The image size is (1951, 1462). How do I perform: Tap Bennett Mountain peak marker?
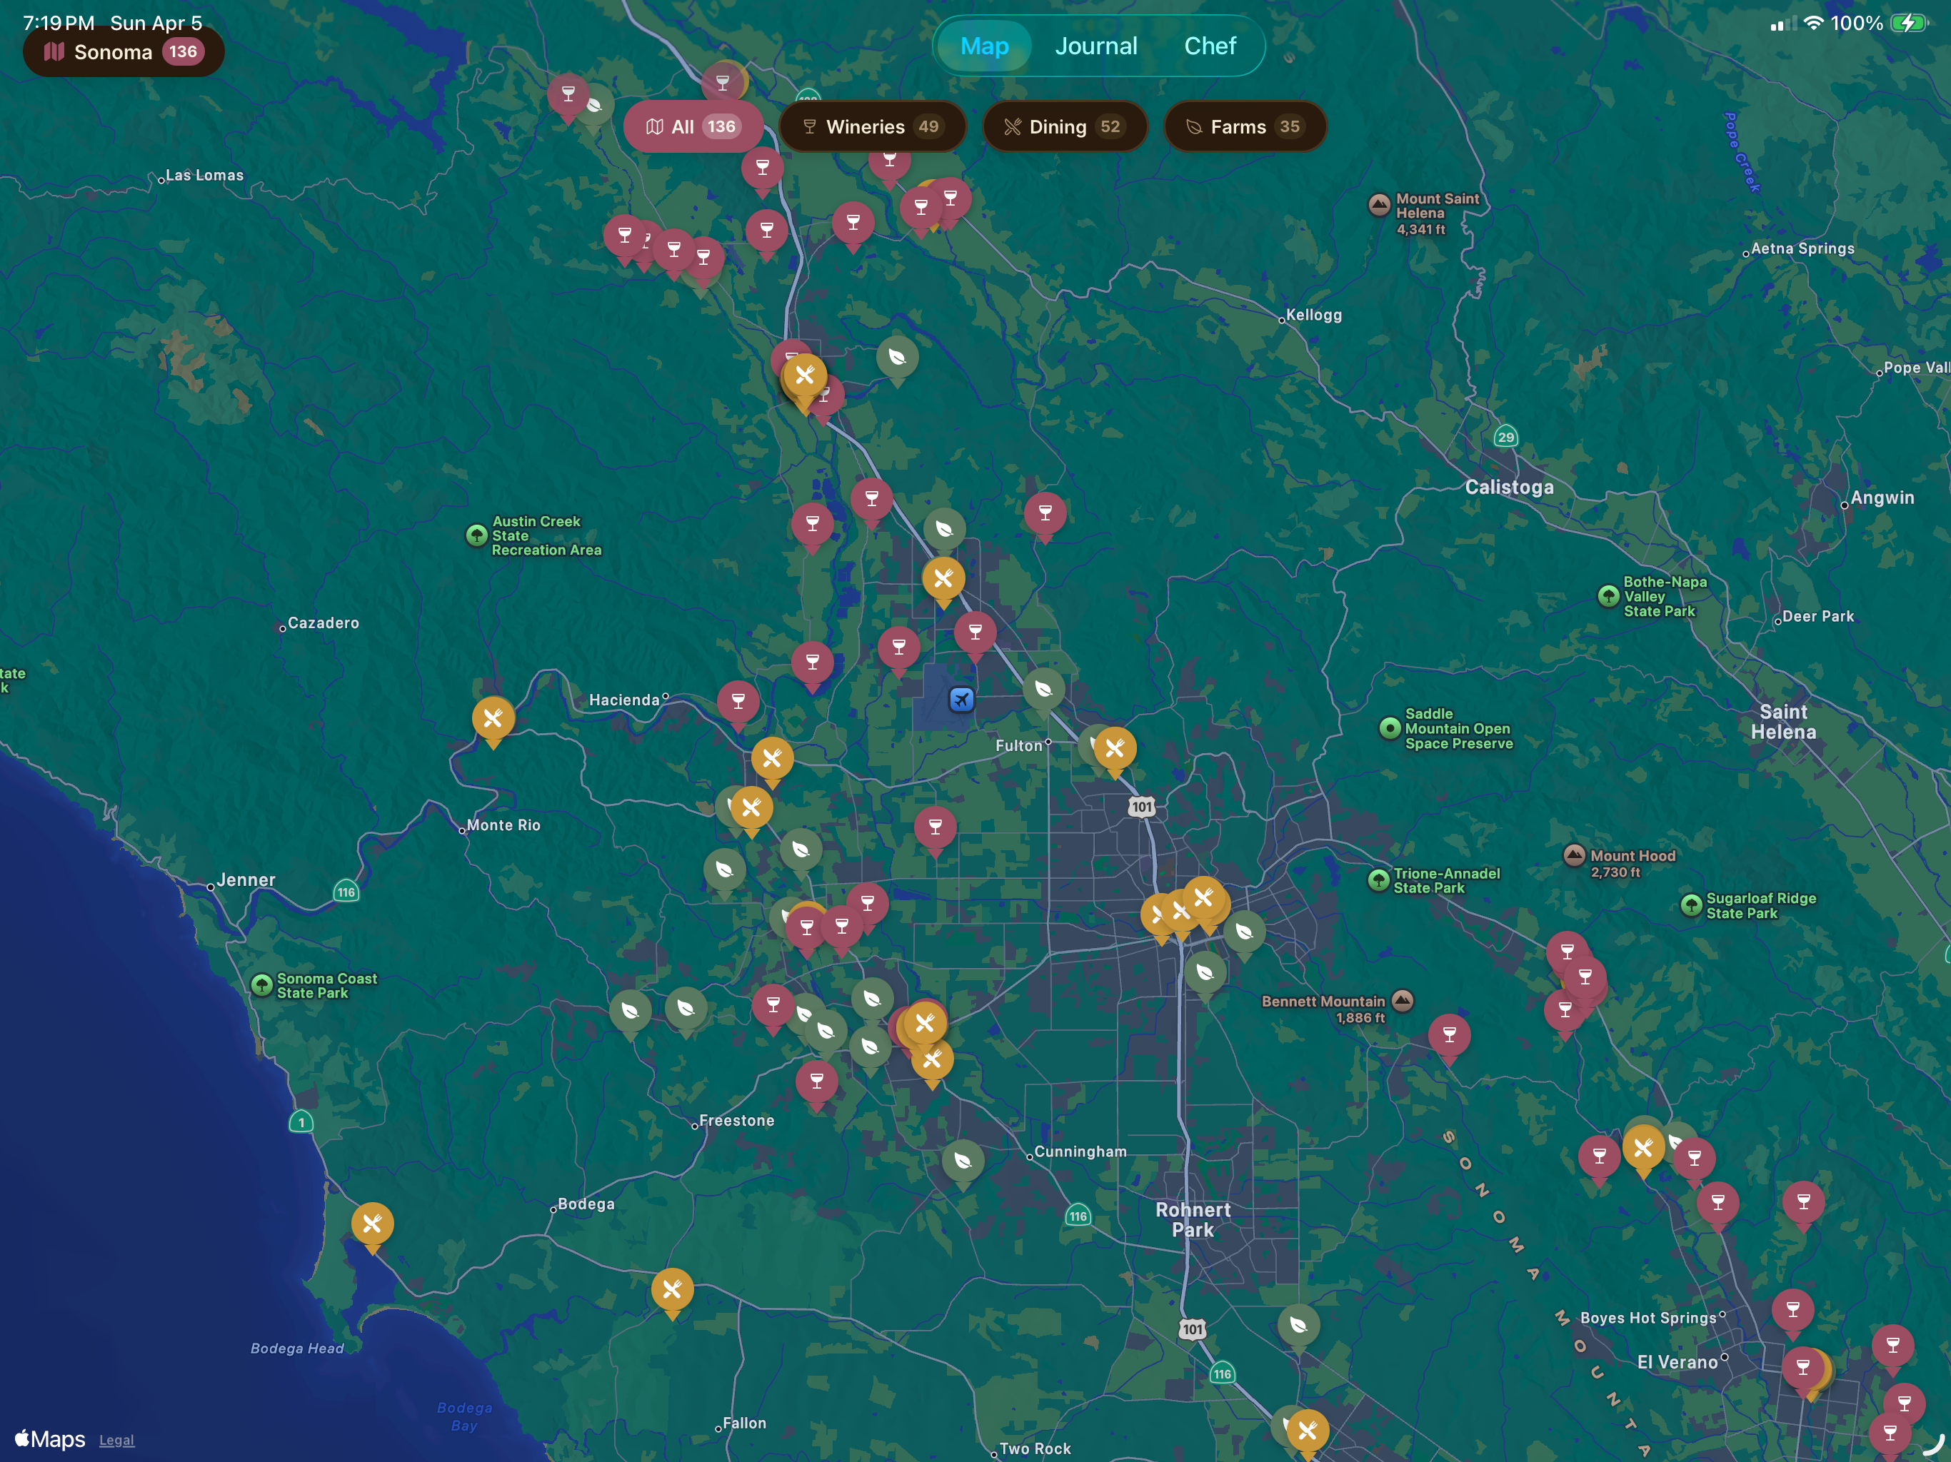tap(1403, 1000)
